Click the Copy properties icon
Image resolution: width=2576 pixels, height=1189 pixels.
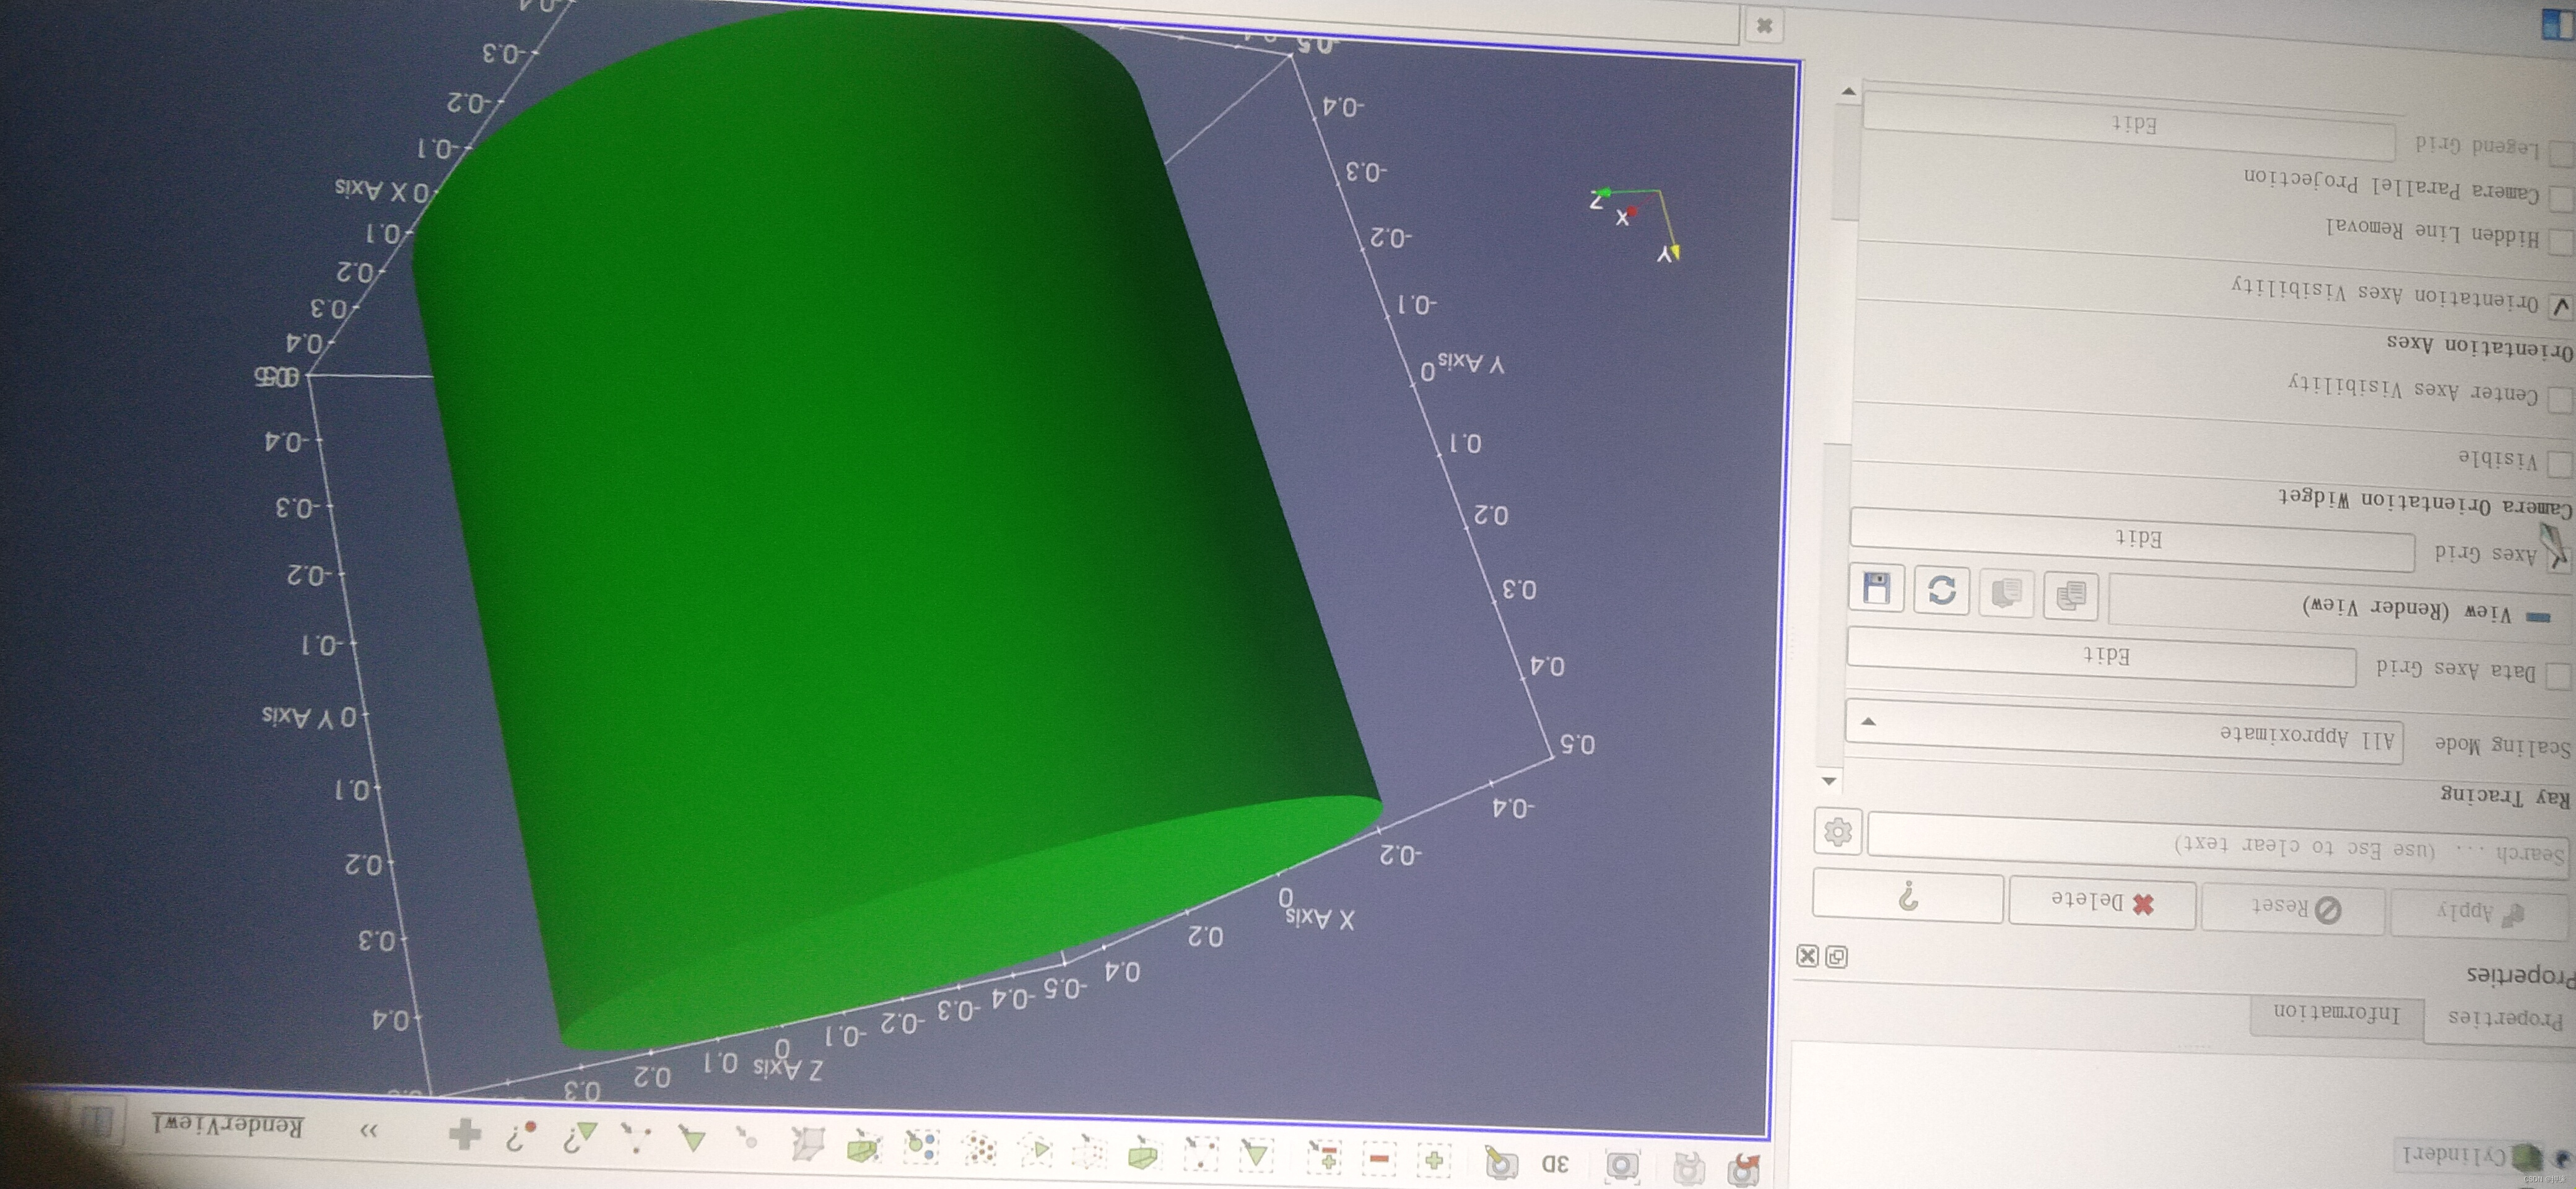[x=2071, y=596]
